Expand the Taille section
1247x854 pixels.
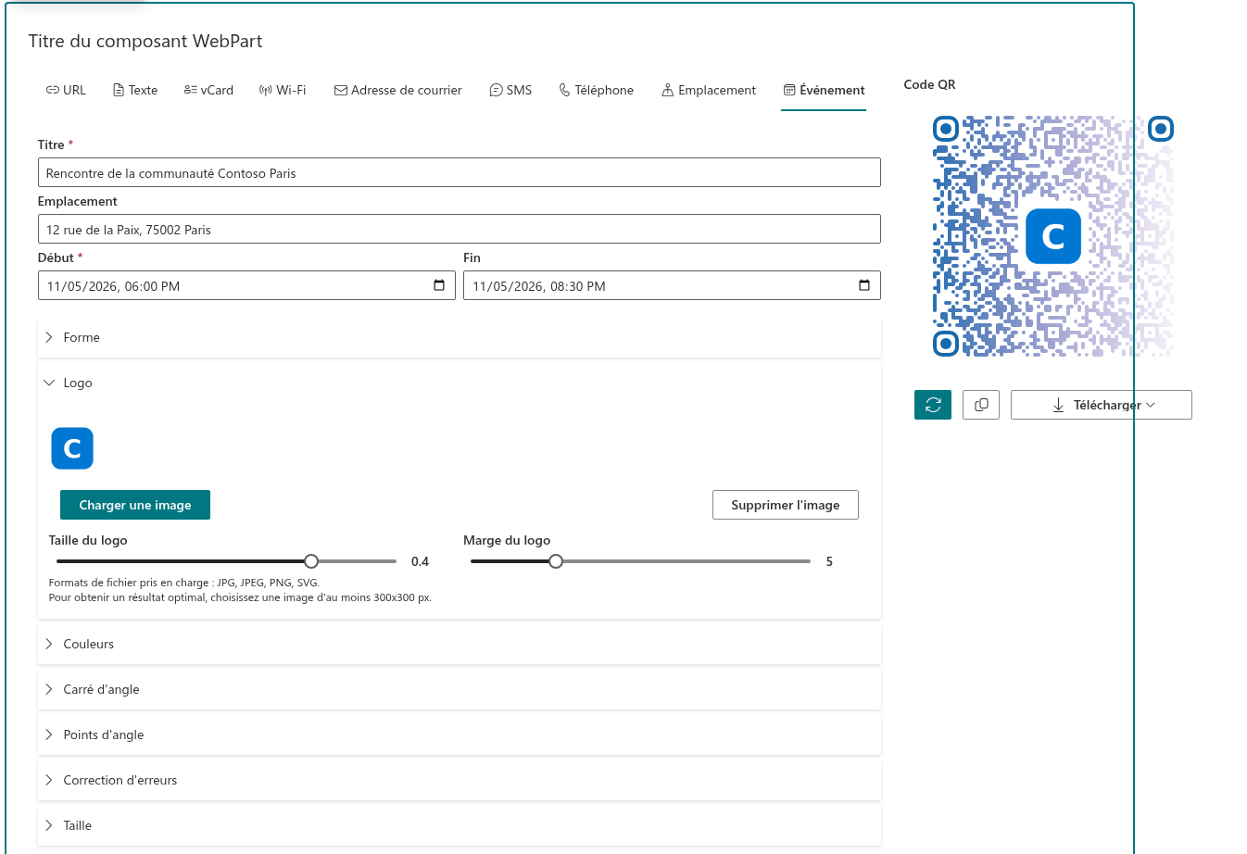(x=460, y=825)
